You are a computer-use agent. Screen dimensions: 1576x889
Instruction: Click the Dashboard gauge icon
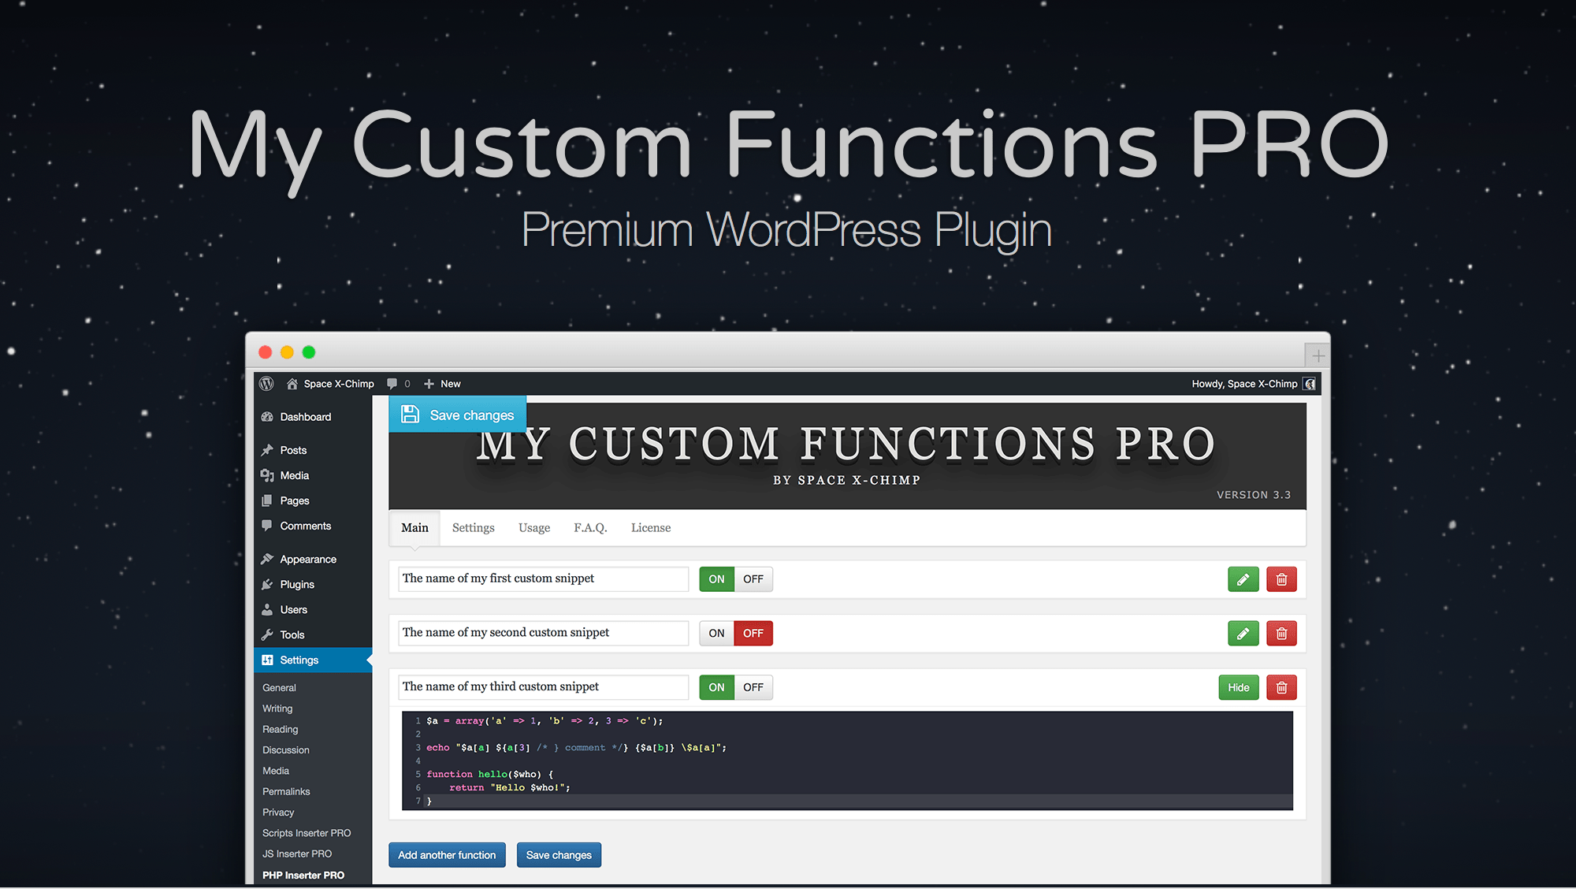pos(267,417)
